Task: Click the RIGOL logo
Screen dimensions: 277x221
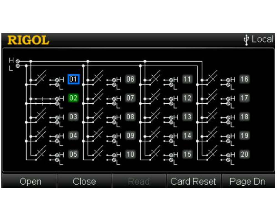Action: click(x=28, y=40)
